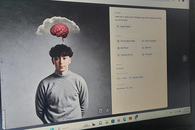This screenshot has height=130, width=195.
Task: Open the Edit Photo tool
Action: [x=123, y=48]
